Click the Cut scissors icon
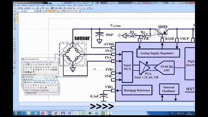 (32, 8)
